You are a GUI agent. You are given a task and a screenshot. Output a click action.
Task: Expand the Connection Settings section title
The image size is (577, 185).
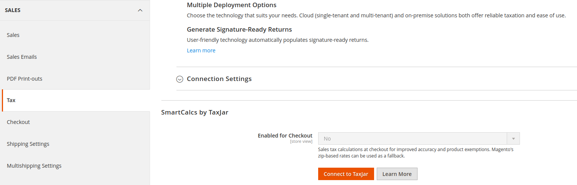click(x=219, y=79)
